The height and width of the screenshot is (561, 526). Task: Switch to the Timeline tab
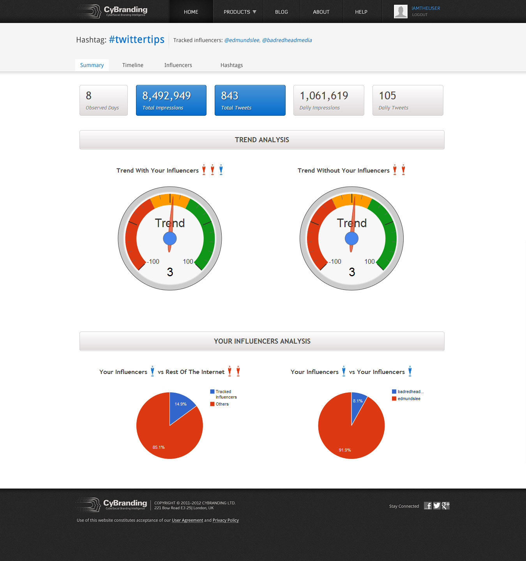[132, 65]
